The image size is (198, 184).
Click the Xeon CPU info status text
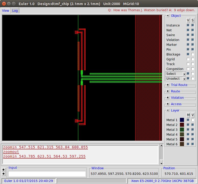coord(162,181)
